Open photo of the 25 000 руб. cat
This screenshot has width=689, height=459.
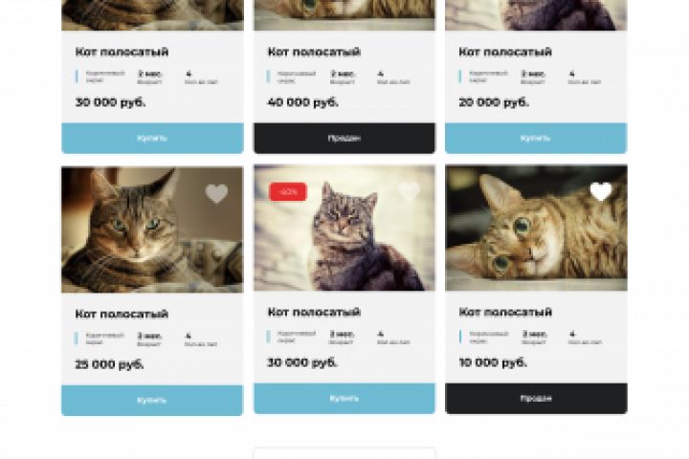click(x=152, y=229)
